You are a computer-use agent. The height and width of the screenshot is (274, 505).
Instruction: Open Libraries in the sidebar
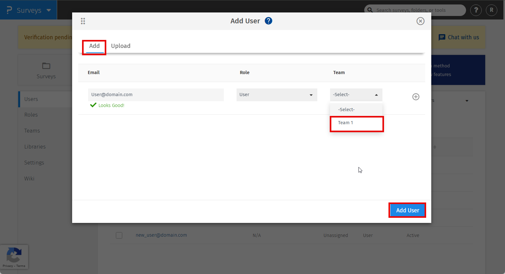pos(35,147)
